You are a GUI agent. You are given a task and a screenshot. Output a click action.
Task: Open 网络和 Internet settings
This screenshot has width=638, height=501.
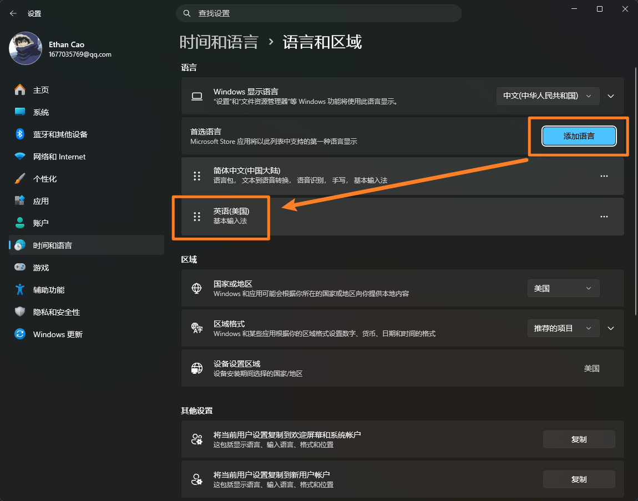[86, 157]
